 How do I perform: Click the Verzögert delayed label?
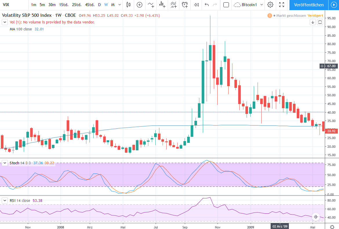(316, 16)
